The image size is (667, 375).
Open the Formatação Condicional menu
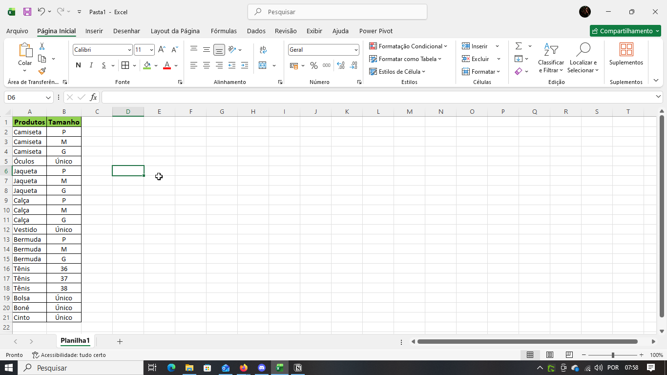[x=409, y=46]
